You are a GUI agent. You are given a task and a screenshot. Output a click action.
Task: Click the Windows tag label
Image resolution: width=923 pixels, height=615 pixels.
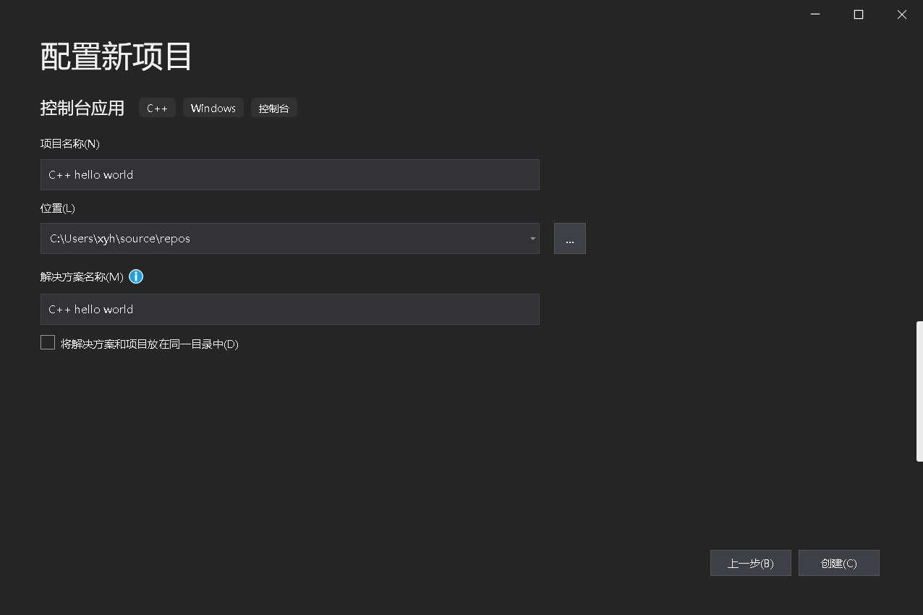(213, 108)
